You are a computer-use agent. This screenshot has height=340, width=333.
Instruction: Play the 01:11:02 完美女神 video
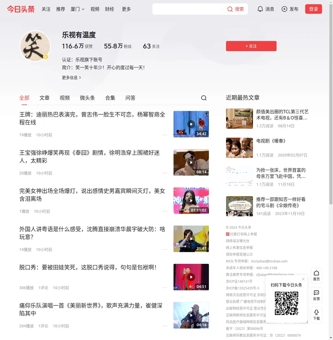[x=191, y=201]
